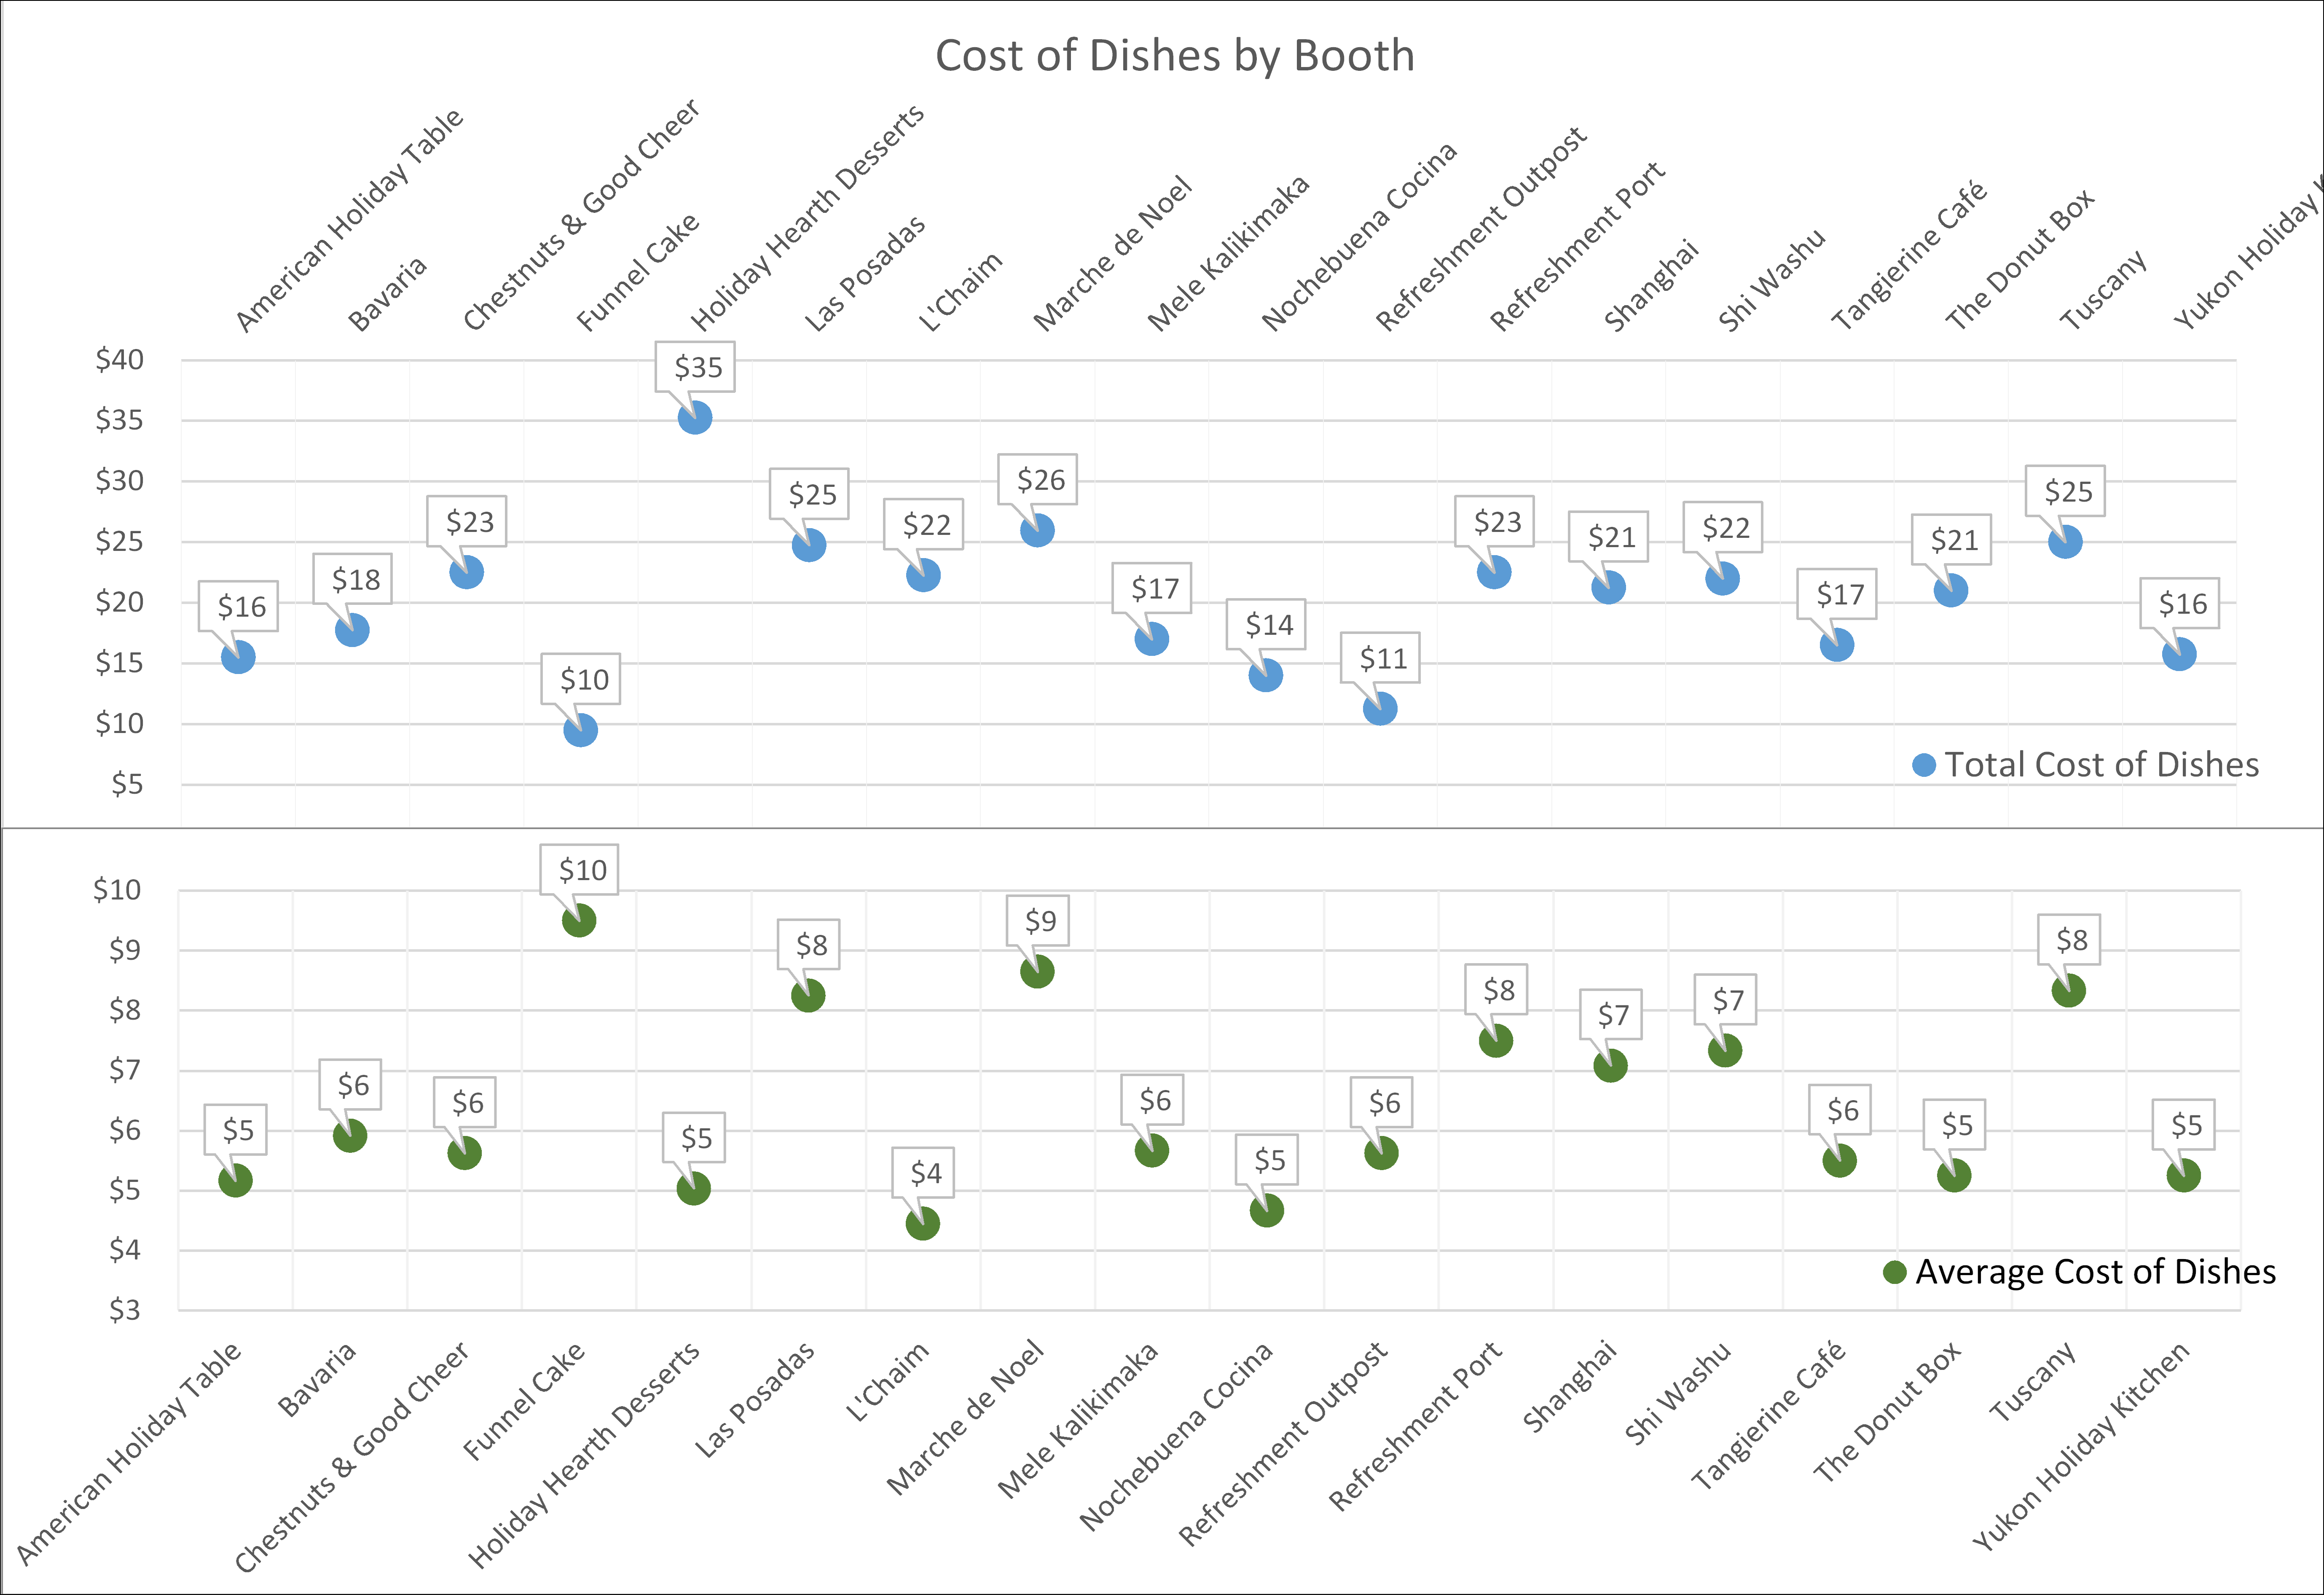Click the green Tuscany data point marker
The height and width of the screenshot is (1595, 2324).
point(2068,990)
